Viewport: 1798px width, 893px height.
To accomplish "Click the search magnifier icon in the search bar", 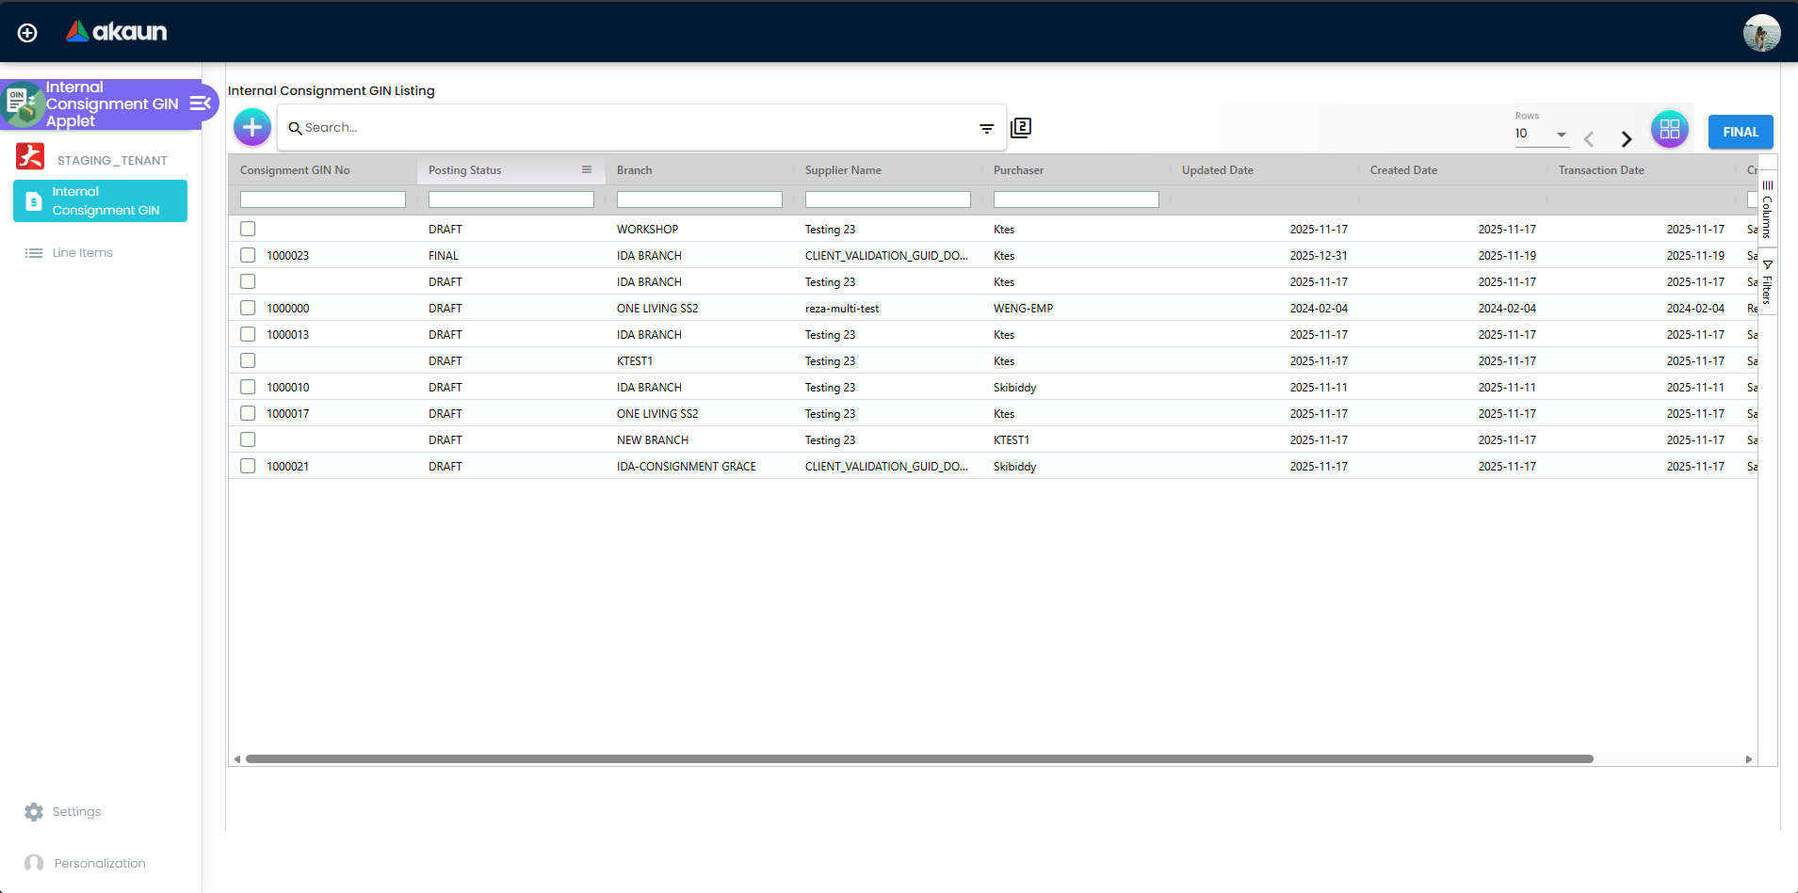I will click(295, 127).
